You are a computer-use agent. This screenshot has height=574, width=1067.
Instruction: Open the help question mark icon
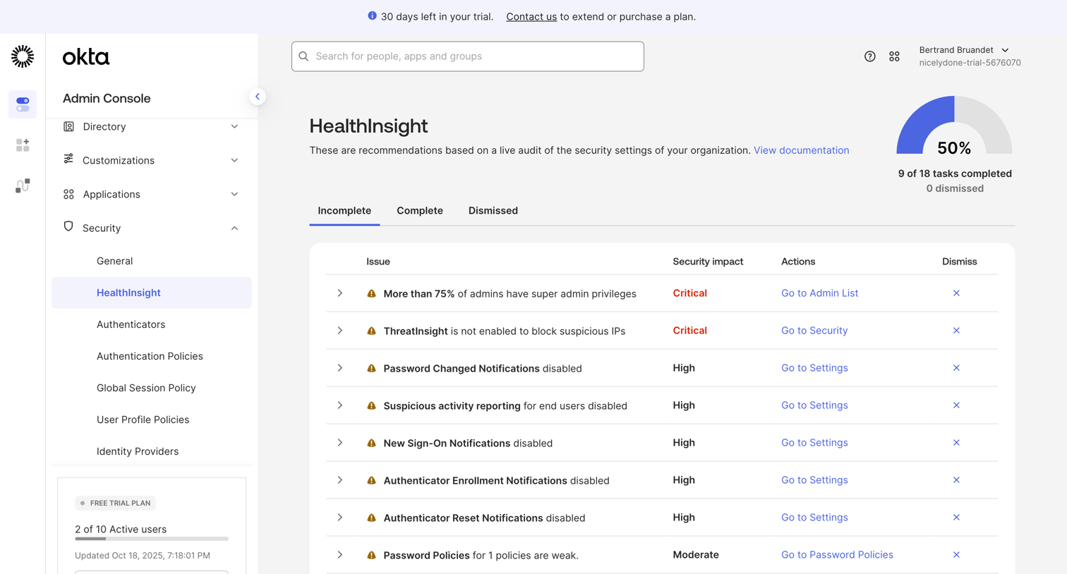[x=869, y=56]
